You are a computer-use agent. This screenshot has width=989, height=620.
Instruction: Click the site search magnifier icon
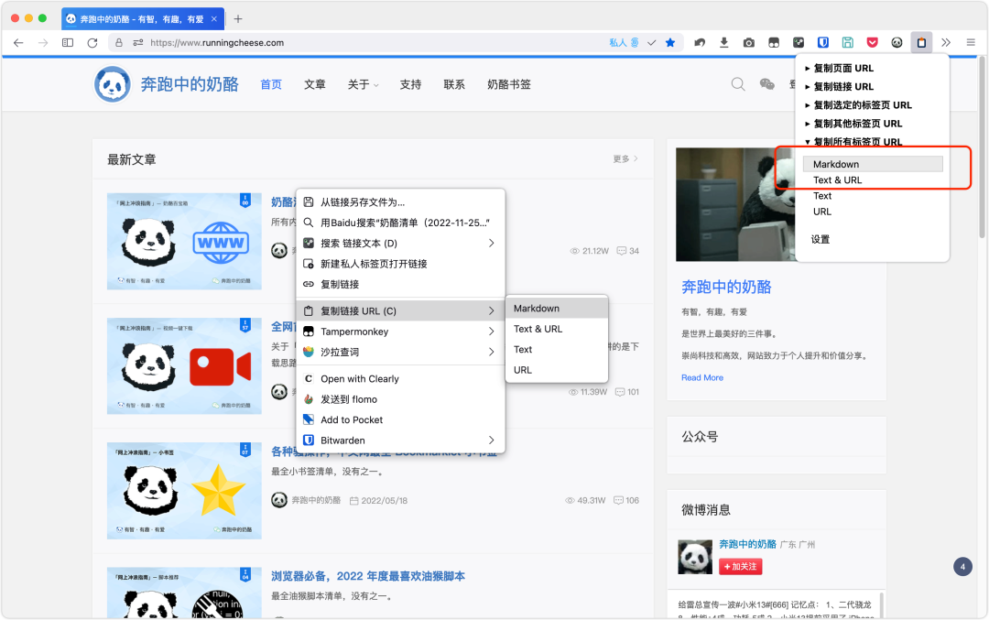[x=738, y=84]
